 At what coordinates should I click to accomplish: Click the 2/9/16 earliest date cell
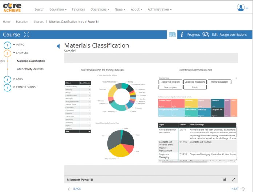182,129
